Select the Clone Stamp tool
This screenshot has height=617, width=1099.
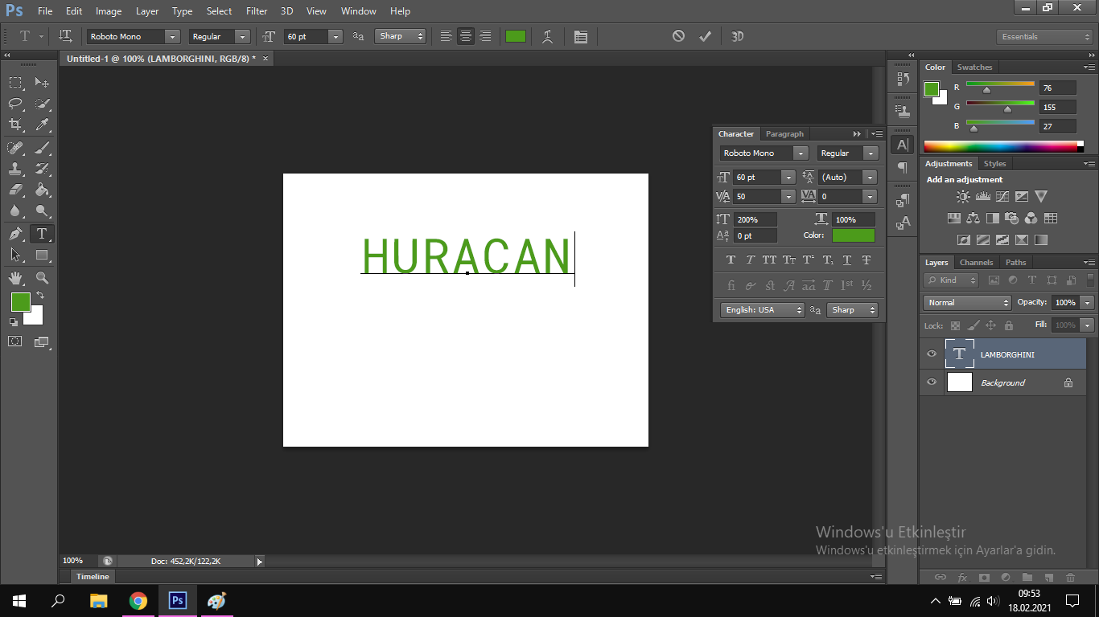15,169
